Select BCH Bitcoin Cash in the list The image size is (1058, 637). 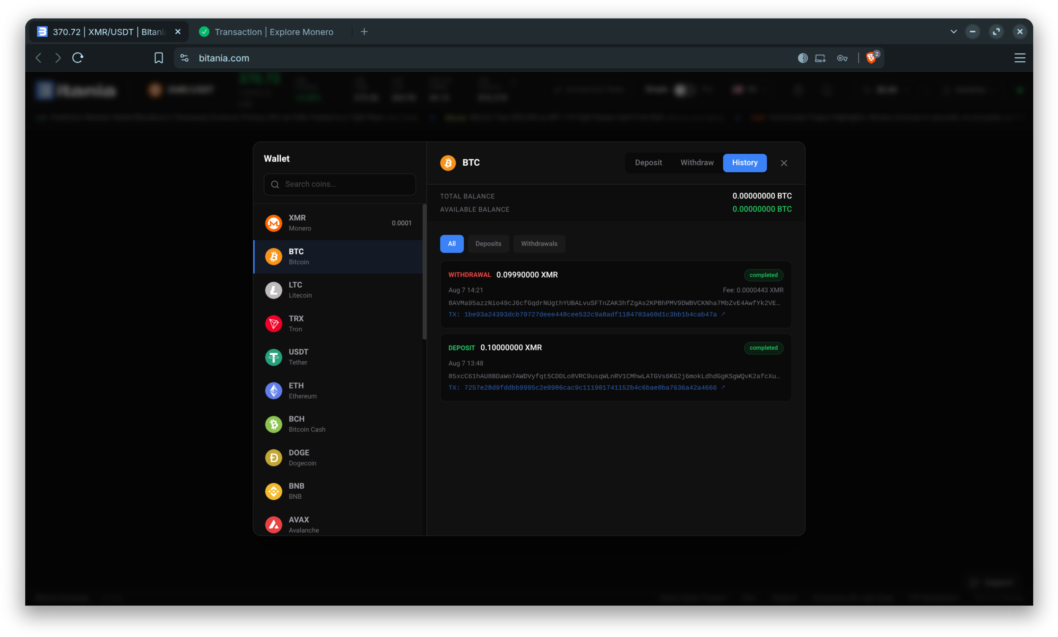338,424
